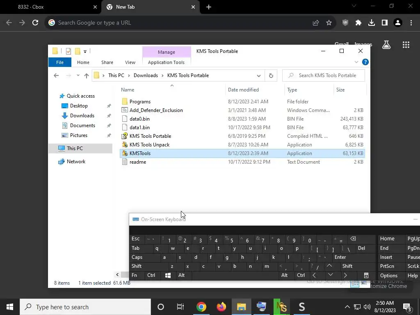Go up one folder level arrow

click(86, 75)
